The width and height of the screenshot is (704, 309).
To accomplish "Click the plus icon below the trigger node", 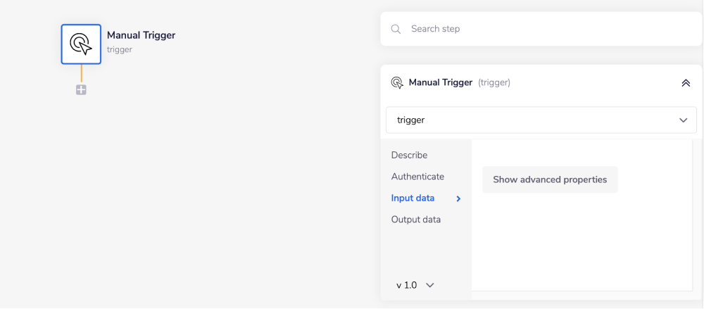I will click(81, 90).
